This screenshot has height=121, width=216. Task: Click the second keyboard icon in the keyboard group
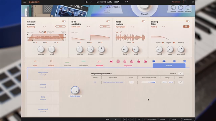[118, 61]
